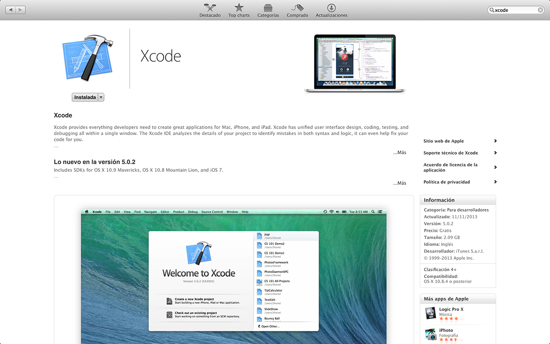
Task: Open Actualizaciones updates tab
Action: [331, 10]
